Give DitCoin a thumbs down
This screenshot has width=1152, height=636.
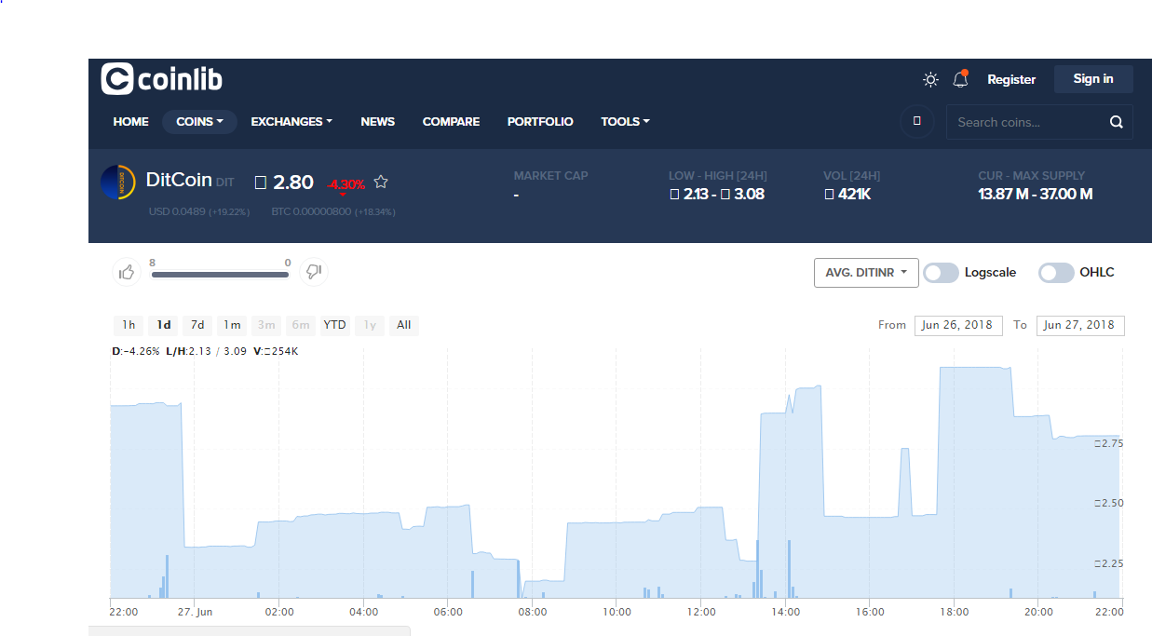pos(315,272)
